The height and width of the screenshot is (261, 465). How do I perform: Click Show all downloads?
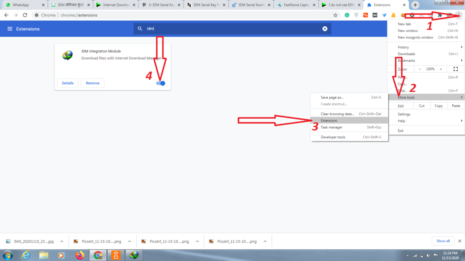coord(443,241)
